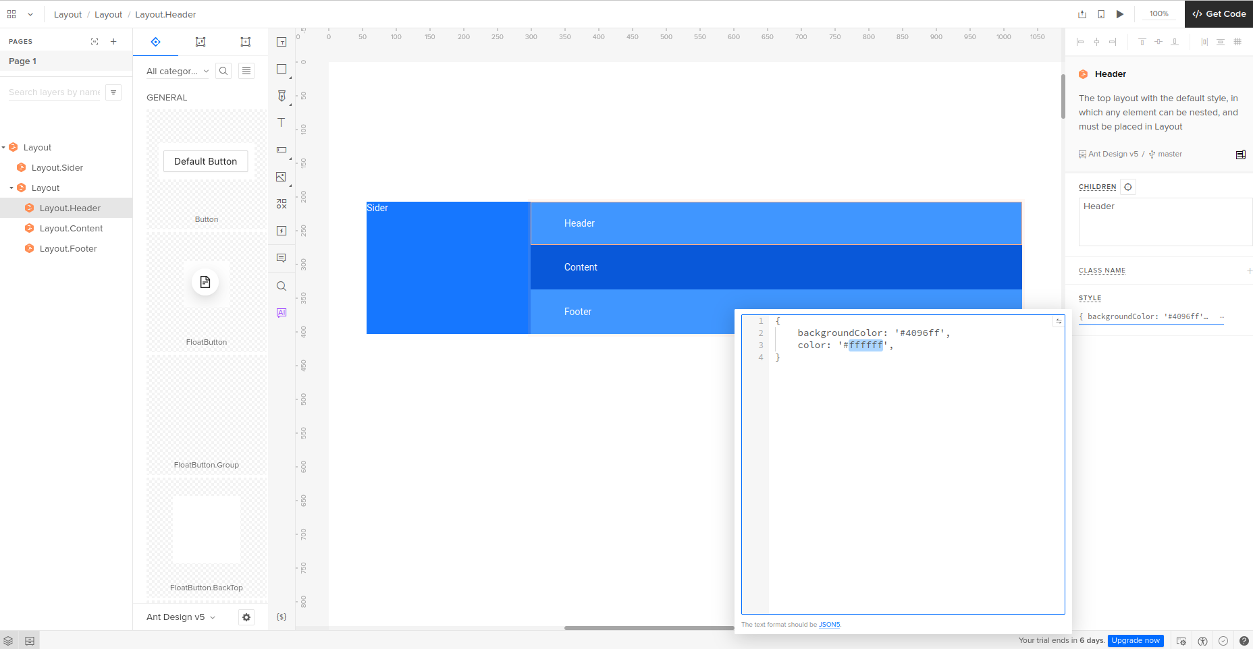Align right edges icon
This screenshot has width=1253, height=649.
tap(1113, 42)
